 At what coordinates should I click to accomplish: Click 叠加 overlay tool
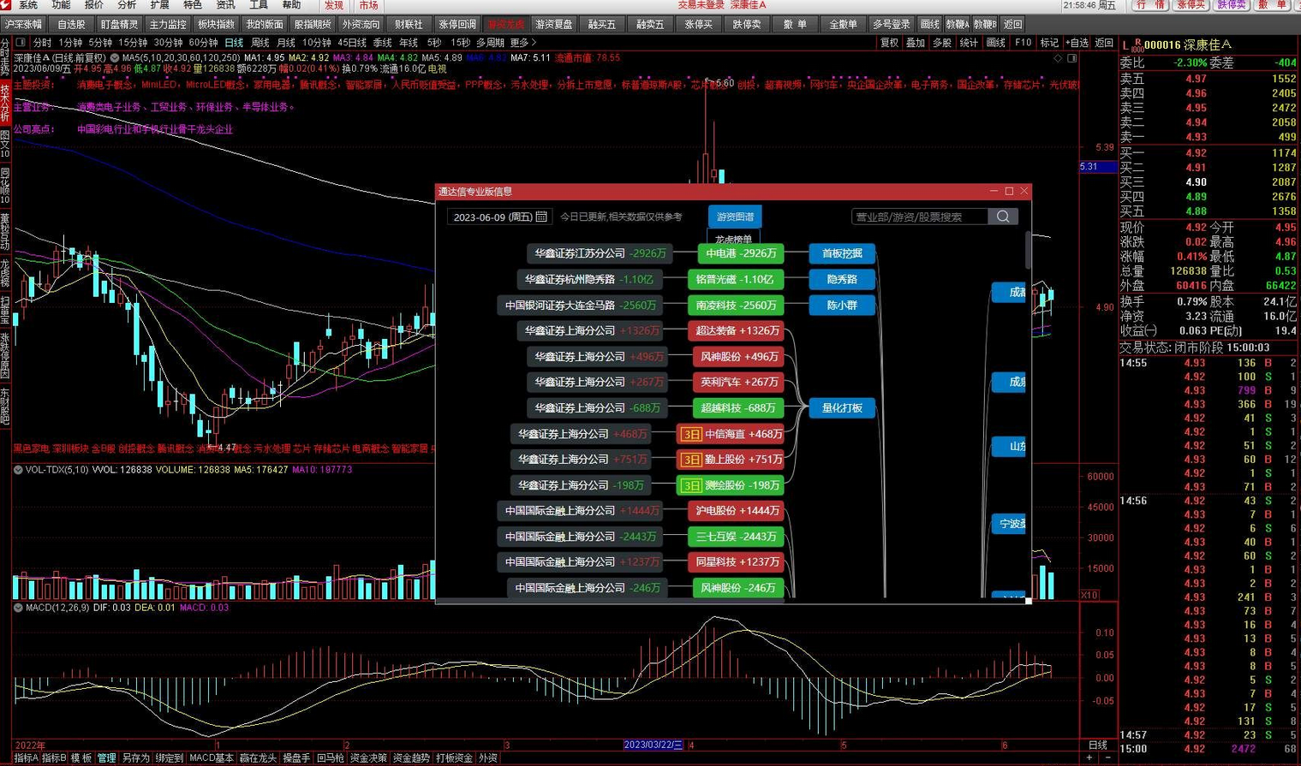916,42
